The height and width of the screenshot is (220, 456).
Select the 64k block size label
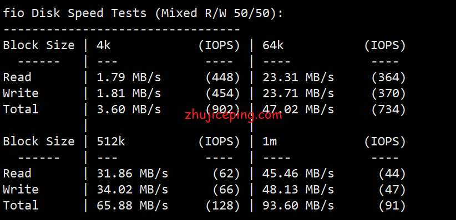[x=273, y=45]
